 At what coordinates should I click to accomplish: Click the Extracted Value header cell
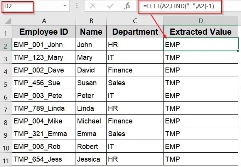201,32
